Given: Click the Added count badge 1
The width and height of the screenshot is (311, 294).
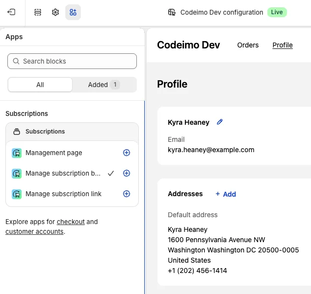Looking at the screenshot, I should click(x=115, y=85).
